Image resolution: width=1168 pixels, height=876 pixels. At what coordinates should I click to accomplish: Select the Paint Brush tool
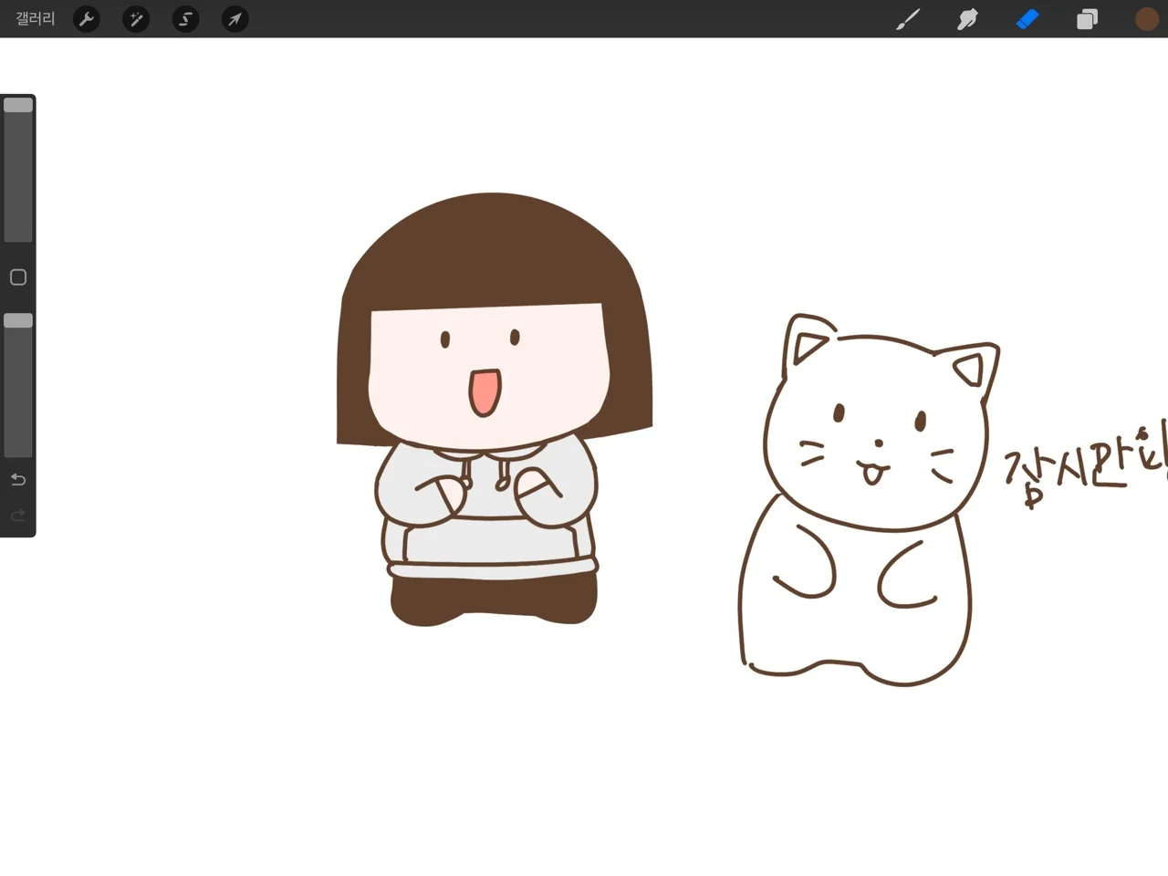click(907, 18)
